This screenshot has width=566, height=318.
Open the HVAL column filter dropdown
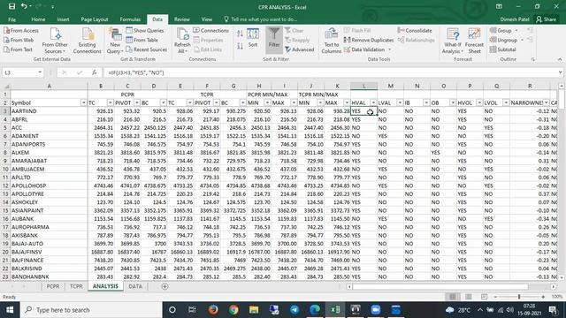[x=373, y=102]
